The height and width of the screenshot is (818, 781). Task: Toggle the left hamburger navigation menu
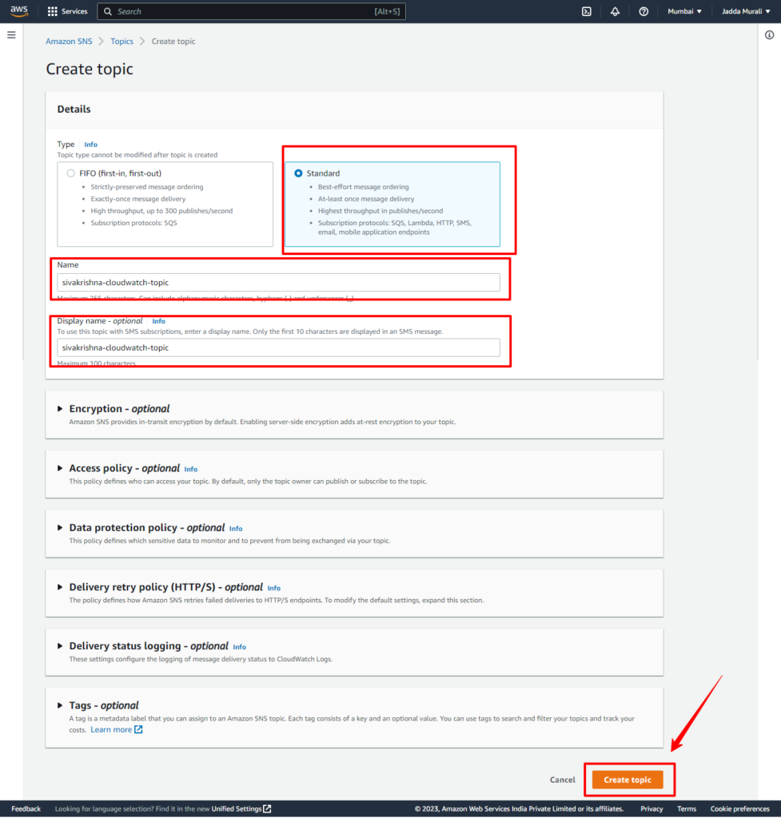(x=11, y=35)
